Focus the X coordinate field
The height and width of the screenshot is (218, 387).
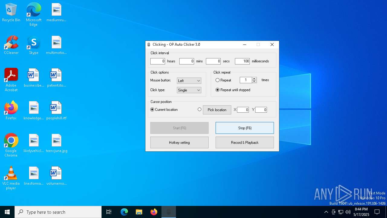tap(243, 110)
